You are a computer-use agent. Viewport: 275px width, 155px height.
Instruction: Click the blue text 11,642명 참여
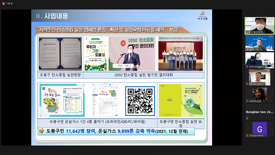pyautogui.click(x=81, y=131)
